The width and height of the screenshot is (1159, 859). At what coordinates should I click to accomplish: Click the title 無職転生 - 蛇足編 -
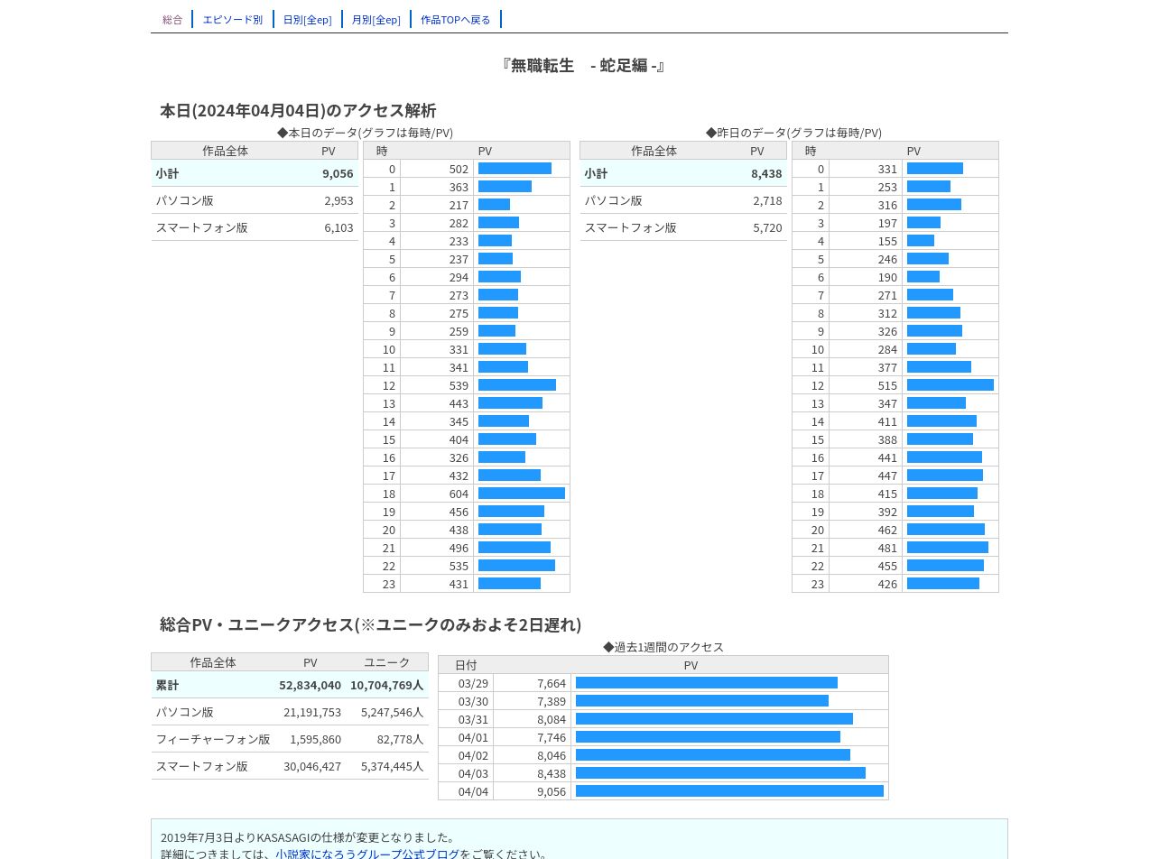(x=583, y=65)
